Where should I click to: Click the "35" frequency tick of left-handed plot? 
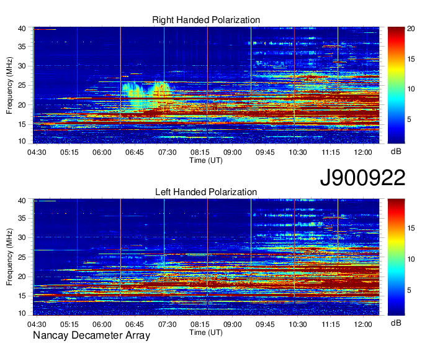(22, 218)
